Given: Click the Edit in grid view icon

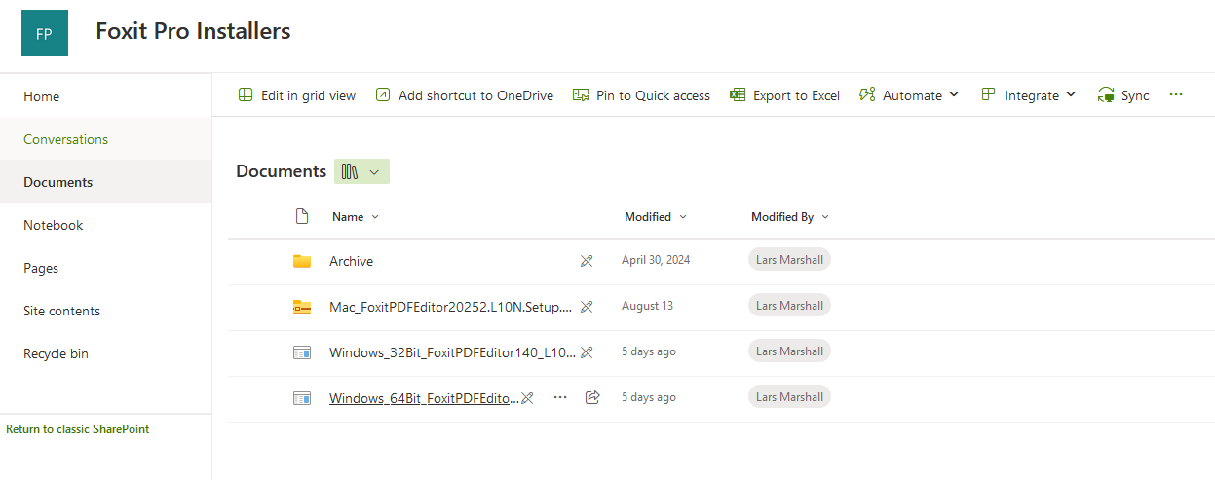Looking at the screenshot, I should click(x=246, y=95).
